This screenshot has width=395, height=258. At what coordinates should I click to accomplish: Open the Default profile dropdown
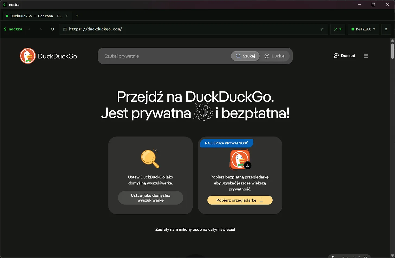(x=363, y=29)
